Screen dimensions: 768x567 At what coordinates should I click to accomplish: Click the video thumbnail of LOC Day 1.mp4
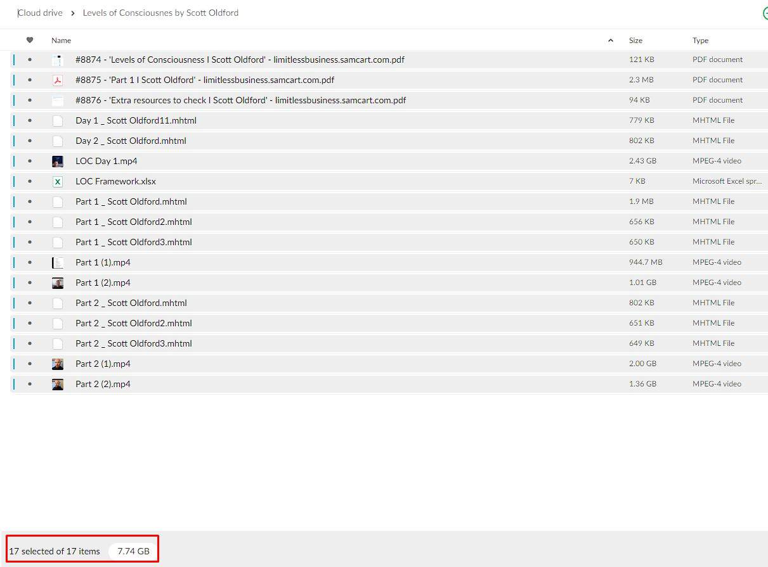[x=58, y=162]
